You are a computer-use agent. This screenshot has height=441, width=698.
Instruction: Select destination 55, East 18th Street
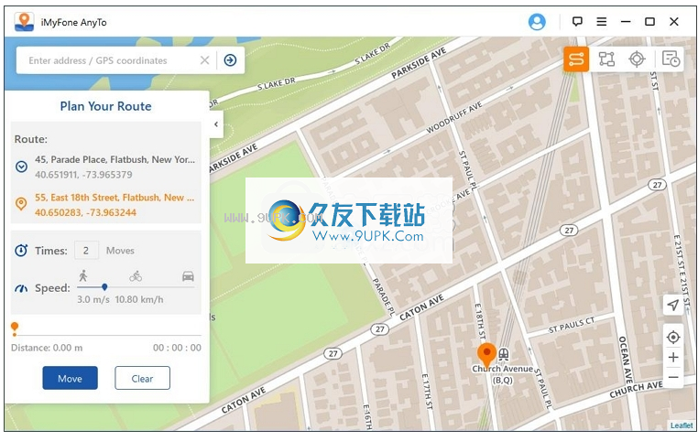click(115, 198)
